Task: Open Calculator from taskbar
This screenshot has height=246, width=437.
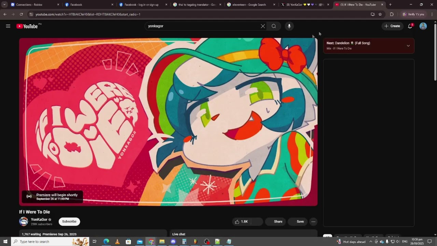Action: [x=184, y=242]
